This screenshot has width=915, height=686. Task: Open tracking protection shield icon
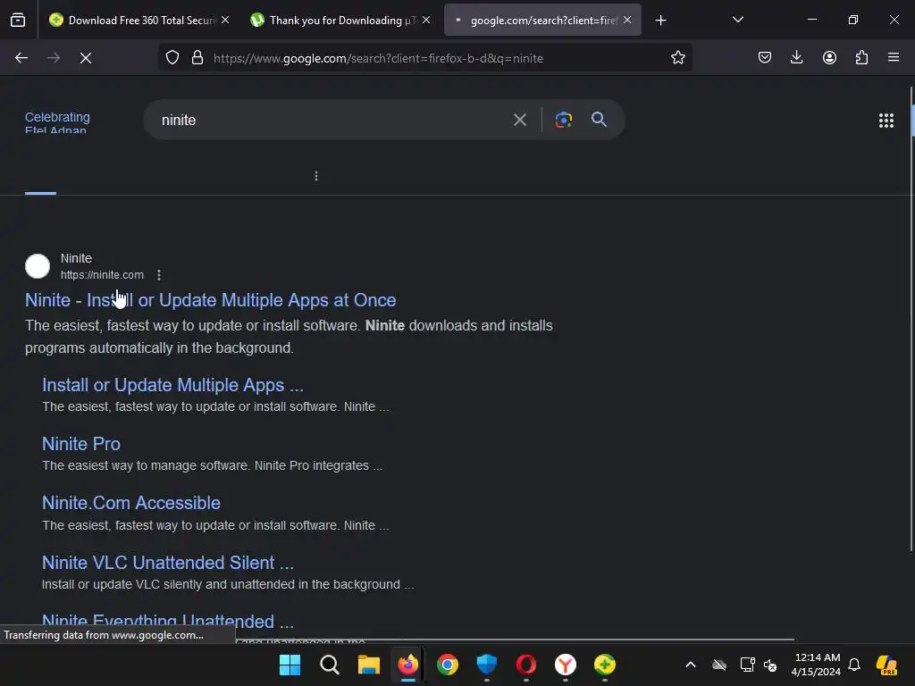pyautogui.click(x=172, y=58)
